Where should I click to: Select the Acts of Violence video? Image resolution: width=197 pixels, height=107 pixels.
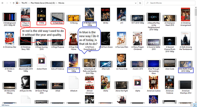click(58, 64)
